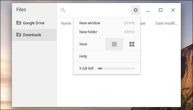Click the Google Drive folder icon

tap(19, 23)
